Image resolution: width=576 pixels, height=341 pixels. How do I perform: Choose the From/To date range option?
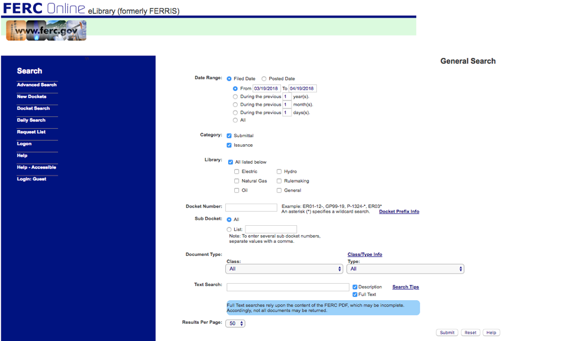point(235,89)
